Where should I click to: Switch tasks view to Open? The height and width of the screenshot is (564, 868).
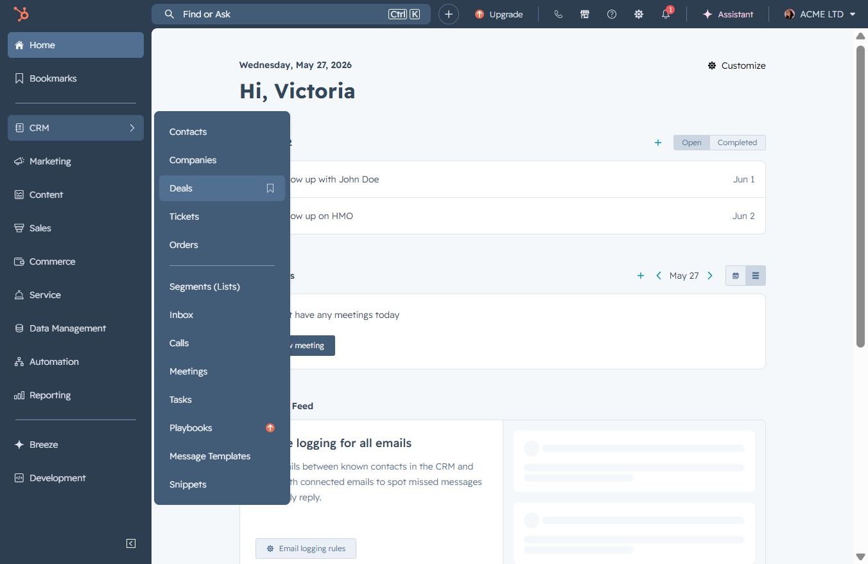(x=691, y=143)
